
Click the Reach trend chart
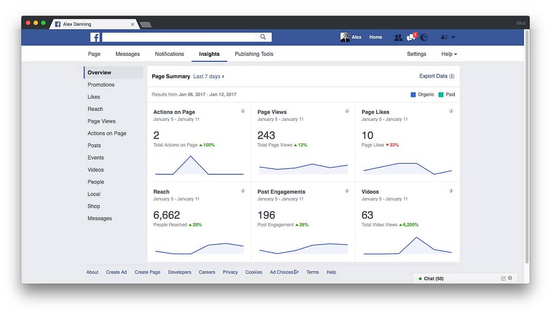pos(199,248)
